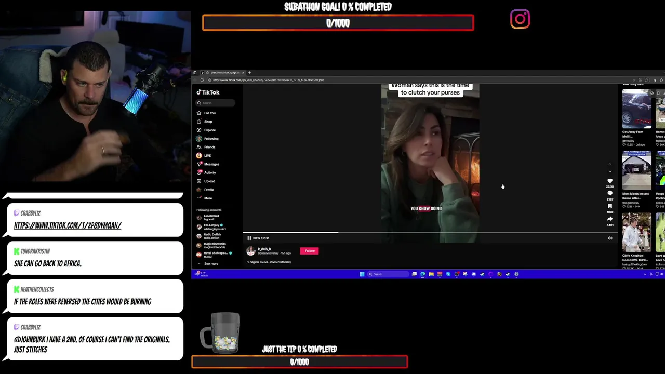The width and height of the screenshot is (665, 374).
Task: Open the Activity notifications icon
Action: [x=199, y=172]
